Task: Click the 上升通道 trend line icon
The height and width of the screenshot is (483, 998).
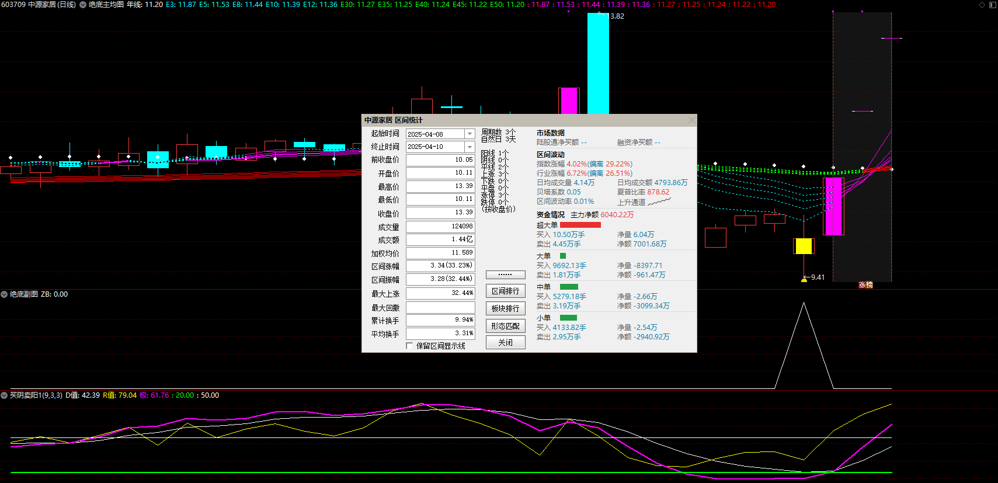Action: click(x=660, y=202)
